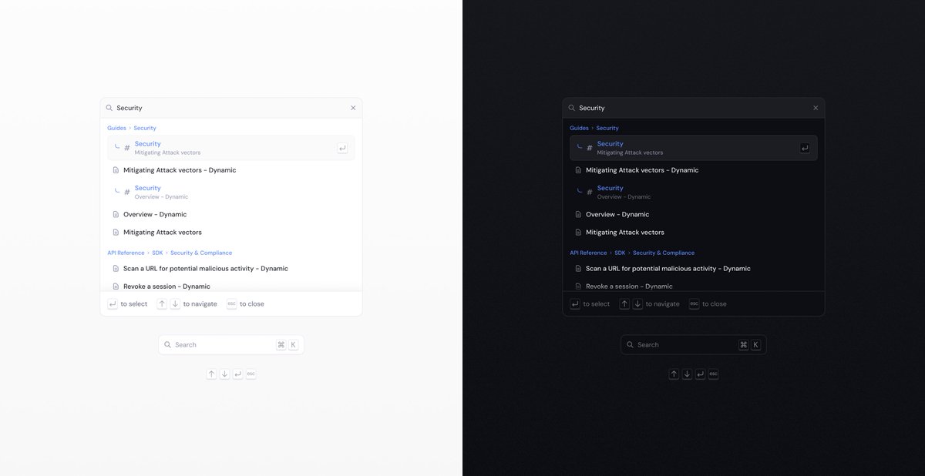Open Security breadcrumb after Guides in dark dialog

tap(607, 128)
